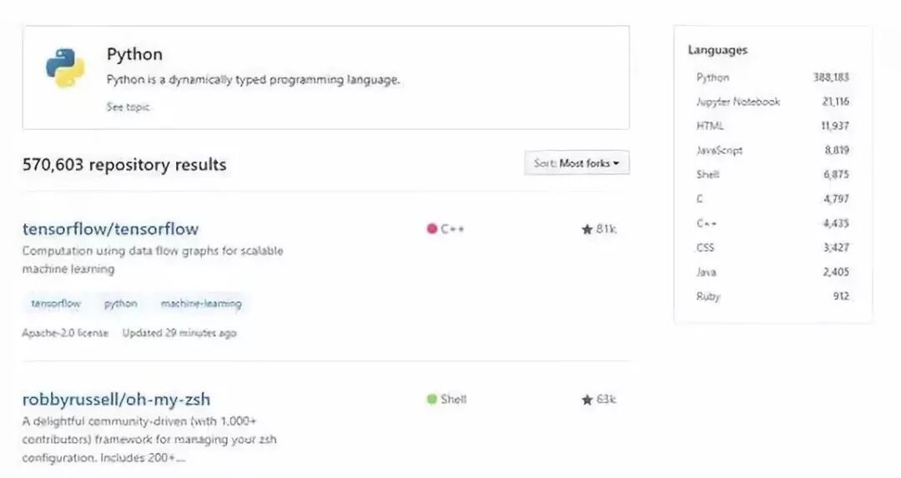Filter results by CSS language

point(705,247)
